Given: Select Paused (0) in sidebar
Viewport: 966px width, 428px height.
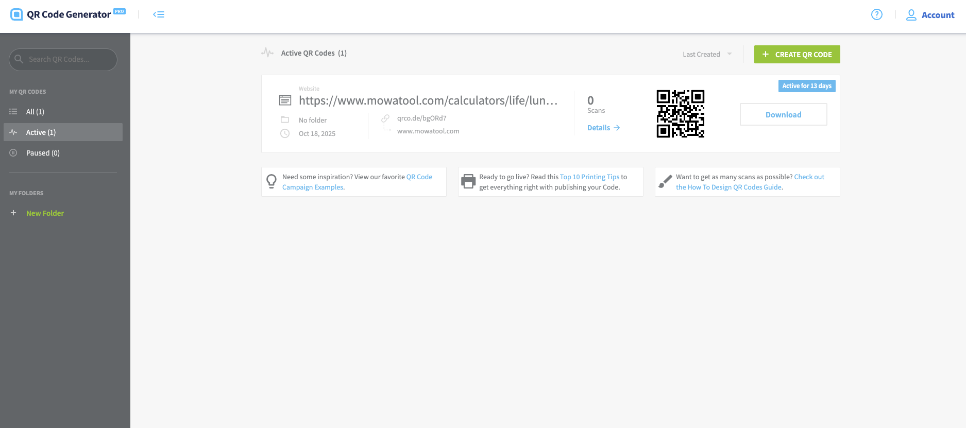Looking at the screenshot, I should (x=63, y=153).
